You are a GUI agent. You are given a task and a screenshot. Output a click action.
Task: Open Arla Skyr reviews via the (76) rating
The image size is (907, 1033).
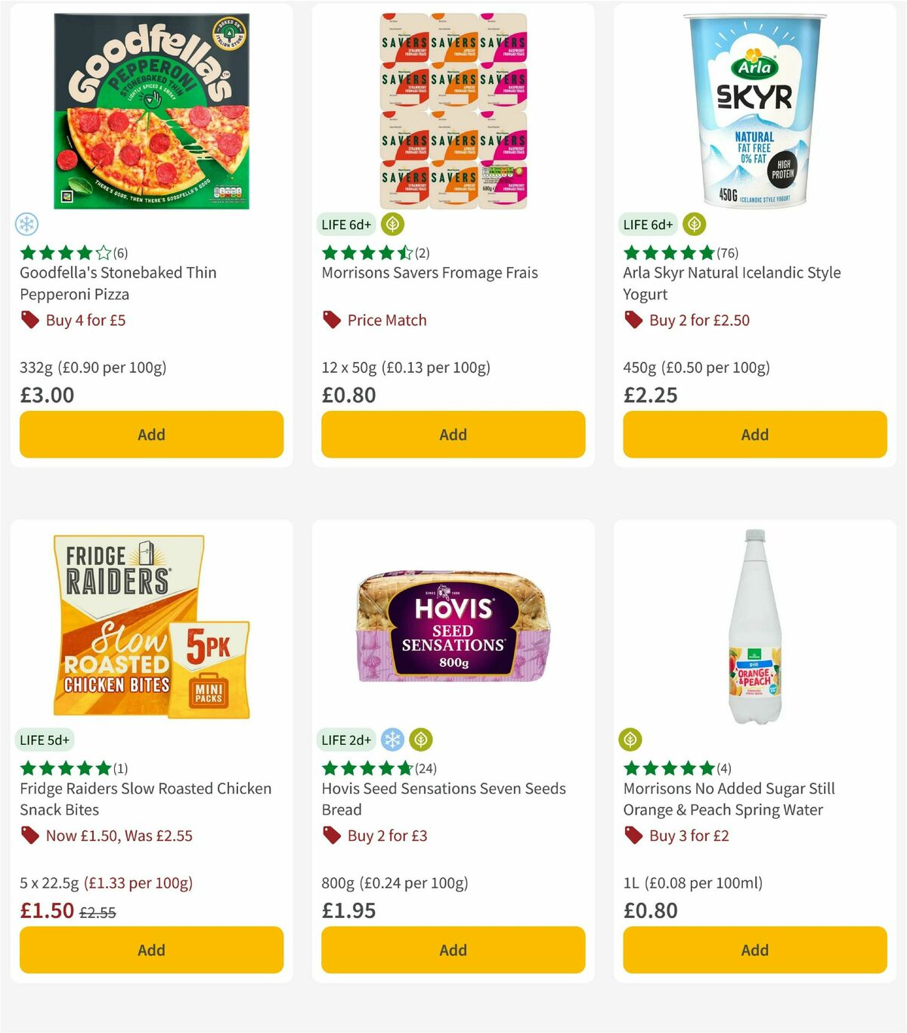[728, 253]
